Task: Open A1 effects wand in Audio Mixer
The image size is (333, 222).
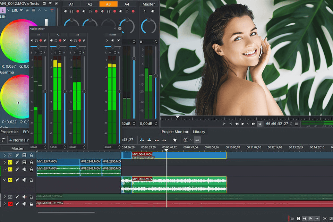Action: [45, 40]
